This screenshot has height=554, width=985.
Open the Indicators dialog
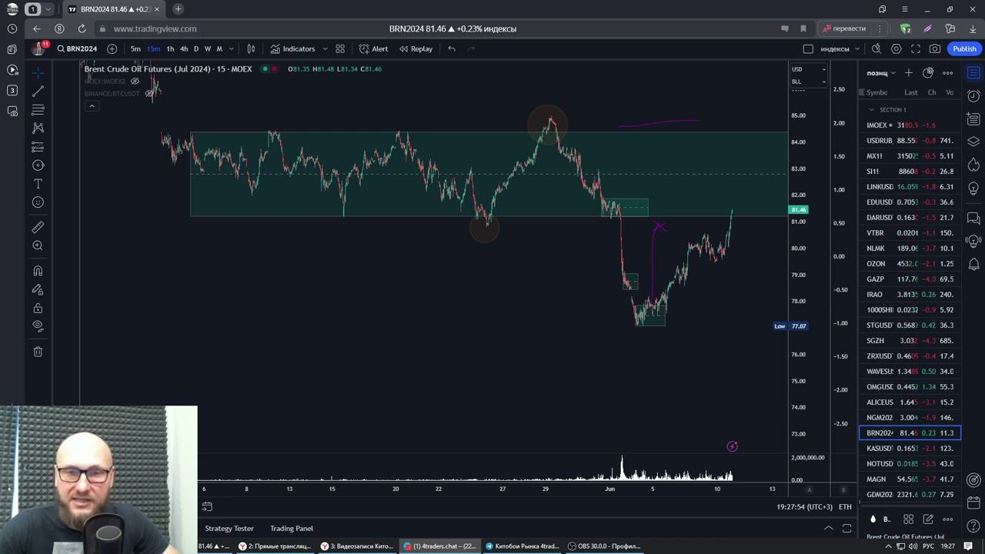[x=292, y=48]
